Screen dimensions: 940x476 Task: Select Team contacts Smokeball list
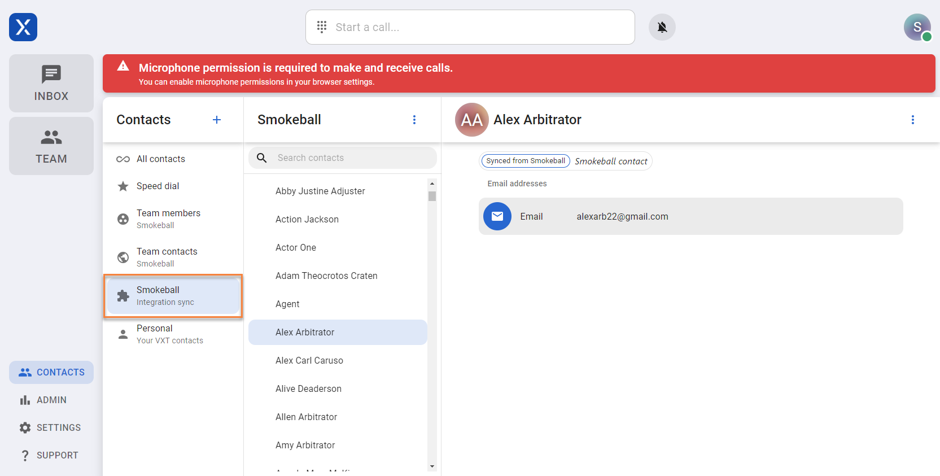pos(173,257)
